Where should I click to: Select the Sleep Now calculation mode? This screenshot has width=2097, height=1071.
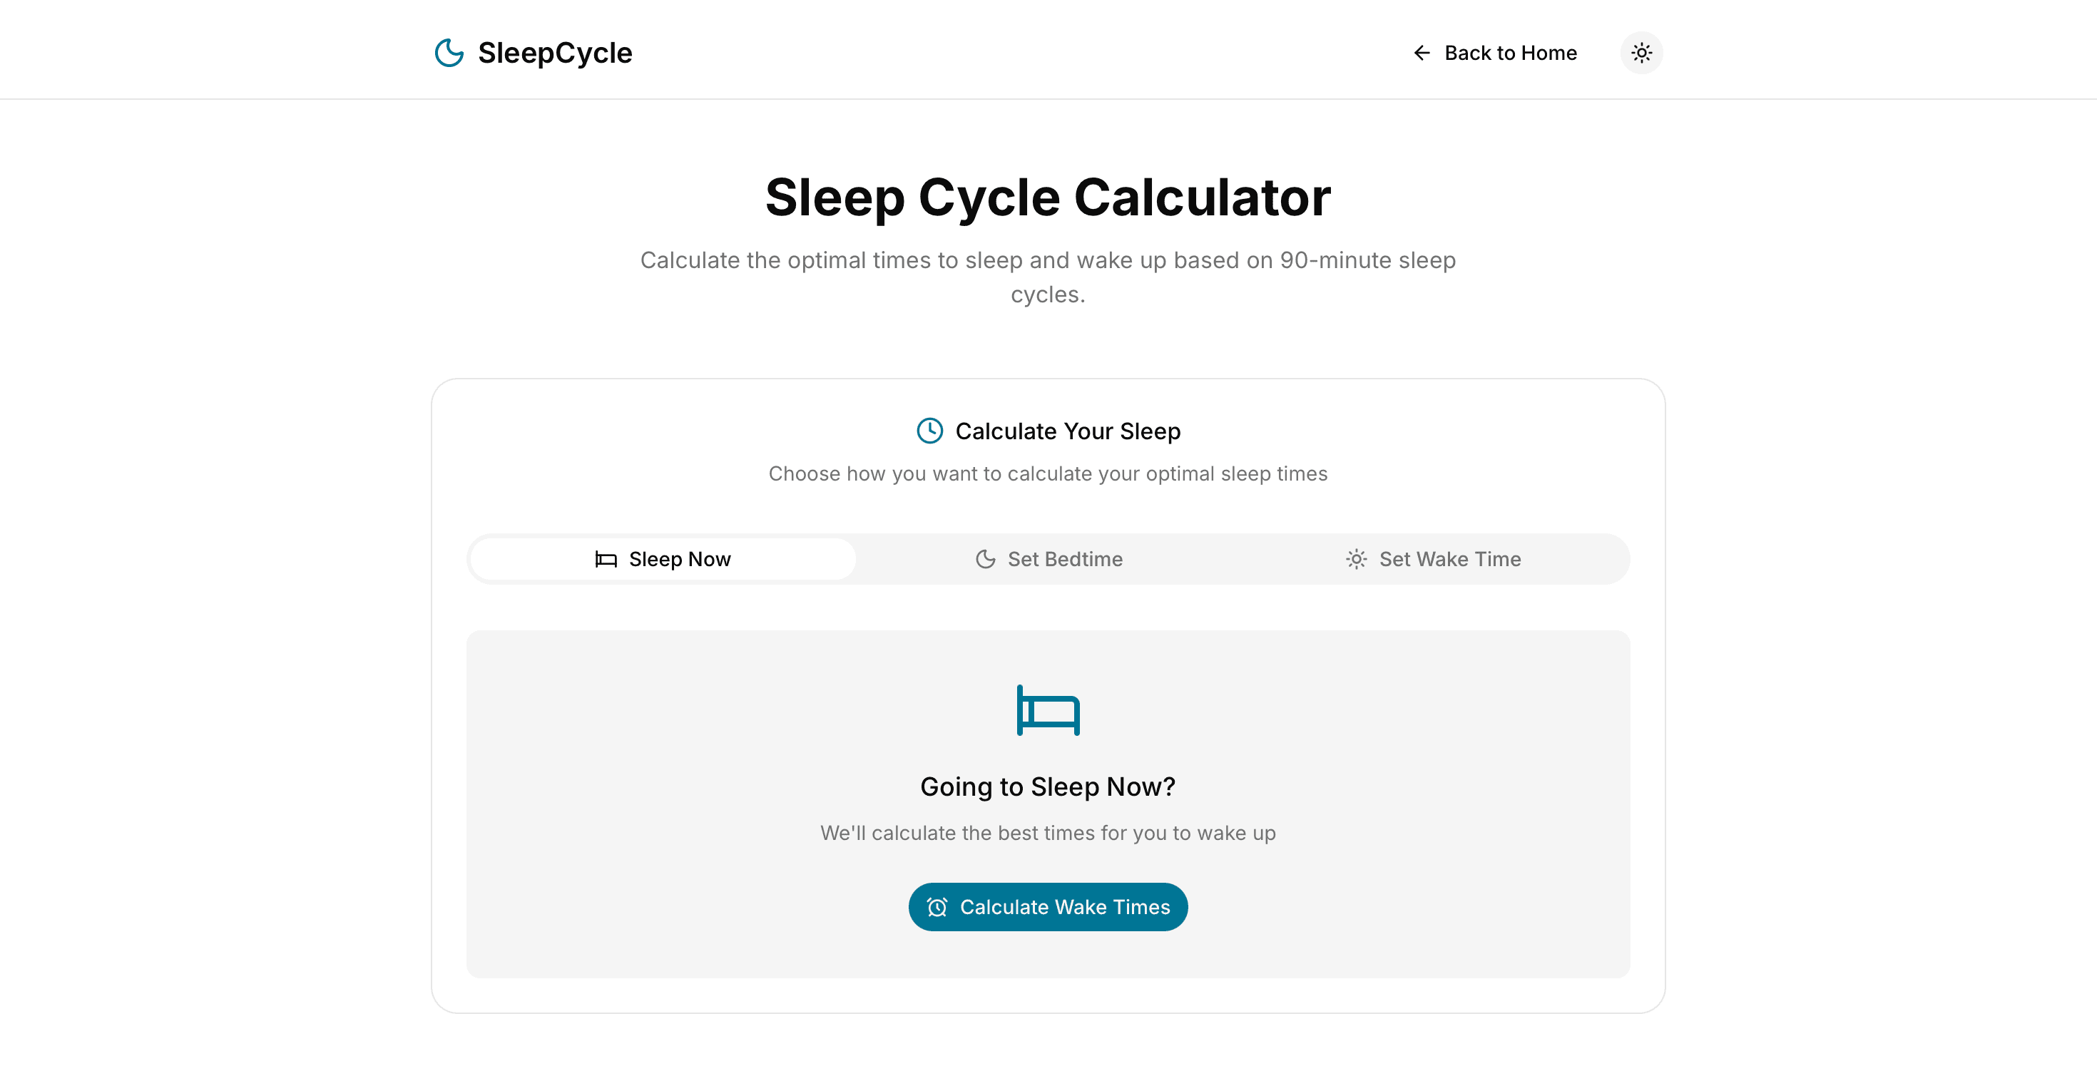pos(662,559)
